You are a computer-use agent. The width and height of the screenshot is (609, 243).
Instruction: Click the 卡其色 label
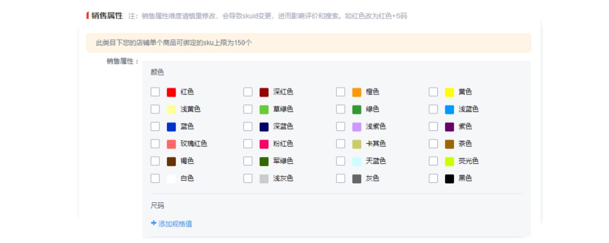pyautogui.click(x=376, y=144)
